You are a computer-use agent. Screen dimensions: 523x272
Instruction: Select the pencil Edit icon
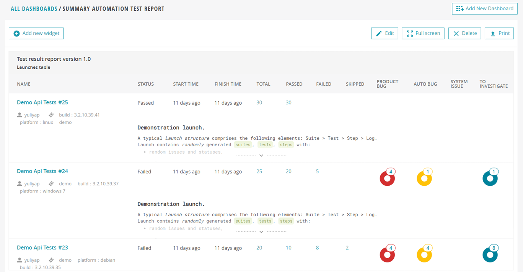(379, 33)
